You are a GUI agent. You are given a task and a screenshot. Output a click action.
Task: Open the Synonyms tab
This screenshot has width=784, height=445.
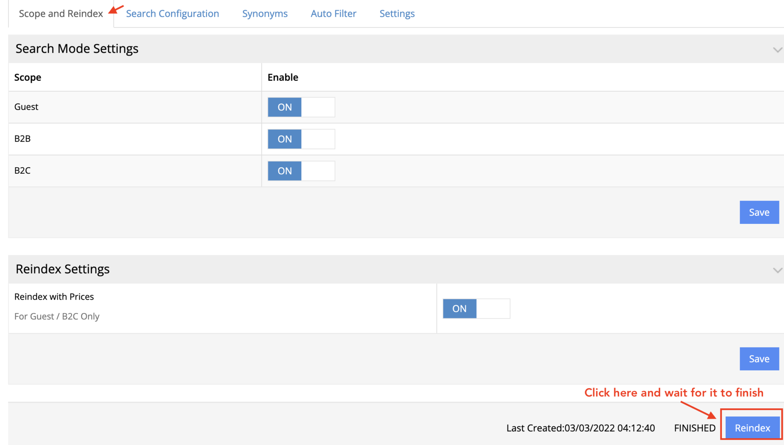coord(265,13)
